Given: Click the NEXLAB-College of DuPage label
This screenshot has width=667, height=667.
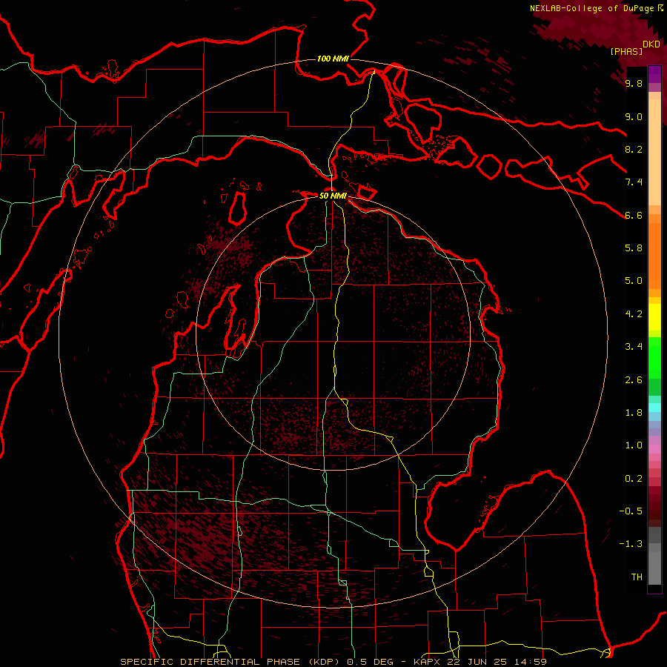Looking at the screenshot, I should (594, 8).
